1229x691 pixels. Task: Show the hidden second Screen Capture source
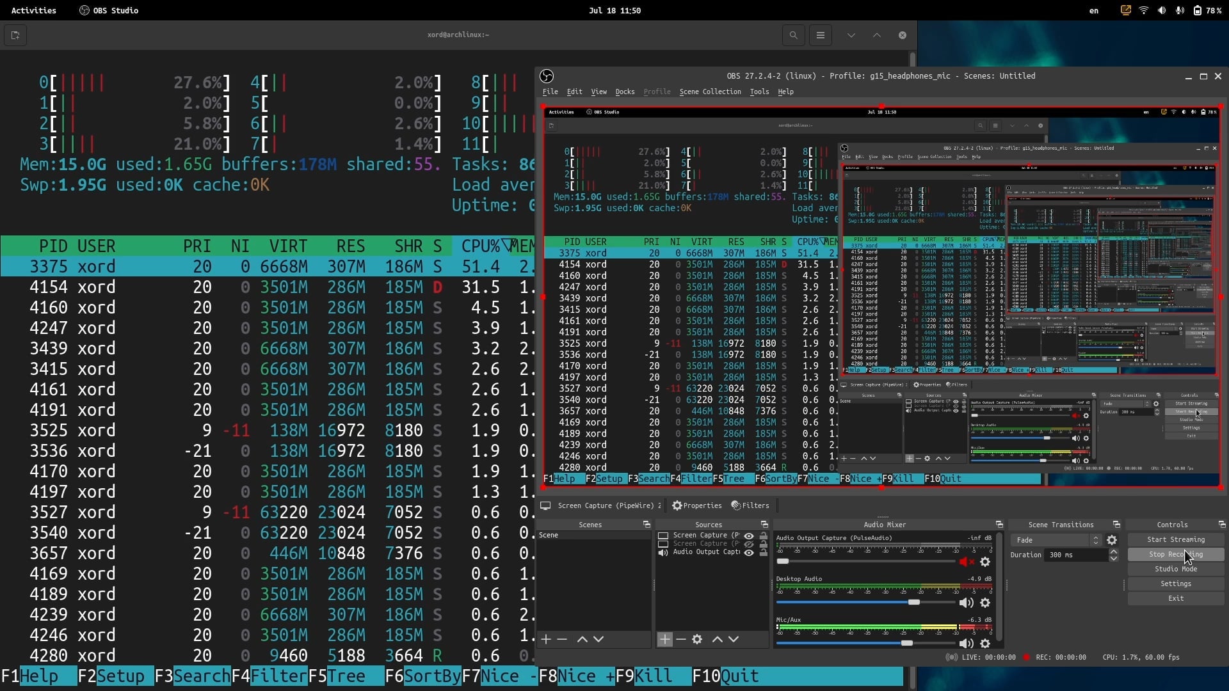[x=749, y=544]
